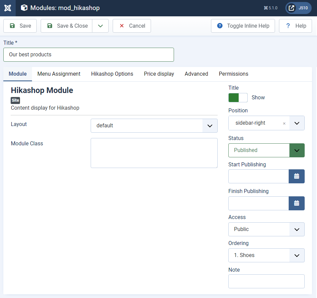Go to Price display tab
The image size is (317, 298).
(x=159, y=74)
